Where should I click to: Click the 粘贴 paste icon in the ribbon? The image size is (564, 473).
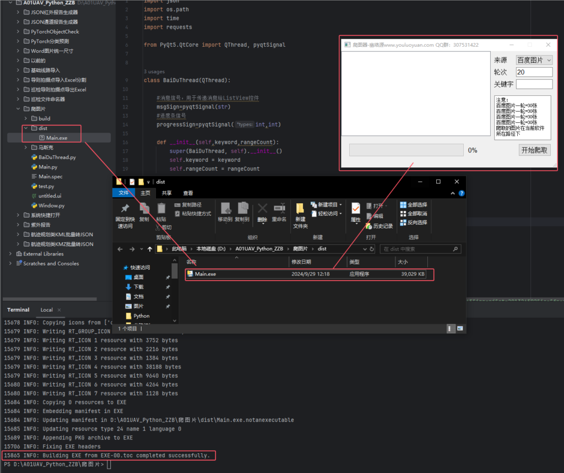click(161, 209)
